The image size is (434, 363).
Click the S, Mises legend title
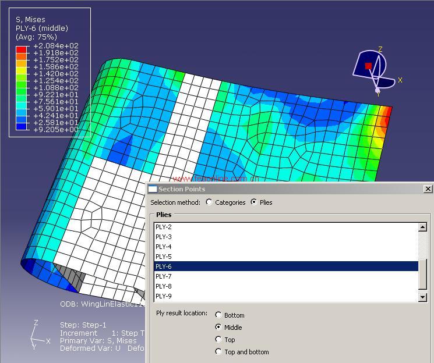(x=31, y=20)
